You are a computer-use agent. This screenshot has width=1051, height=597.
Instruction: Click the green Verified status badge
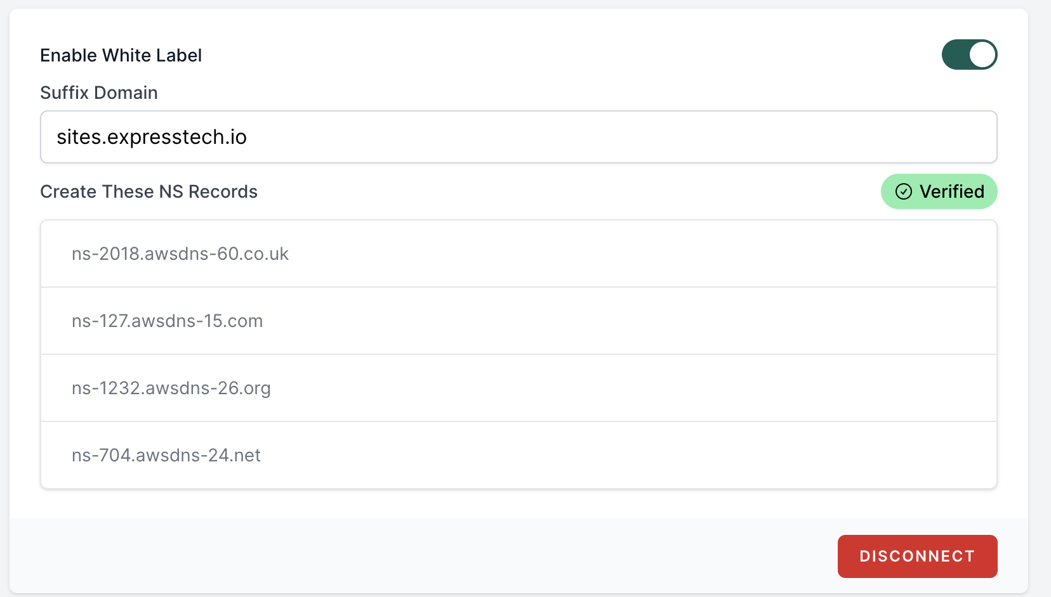[x=939, y=191]
